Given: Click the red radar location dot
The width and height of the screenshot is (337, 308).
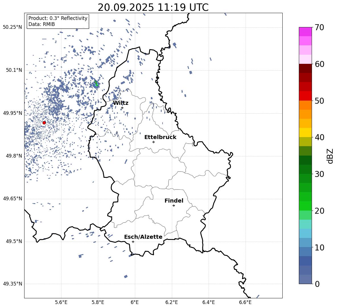Looking at the screenshot, I should pyautogui.click(x=44, y=123).
